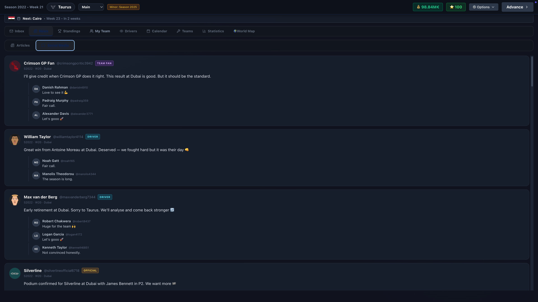Viewport: 538px width, 302px height.
Task: Open the Main series dropdown
Action: pos(91,7)
